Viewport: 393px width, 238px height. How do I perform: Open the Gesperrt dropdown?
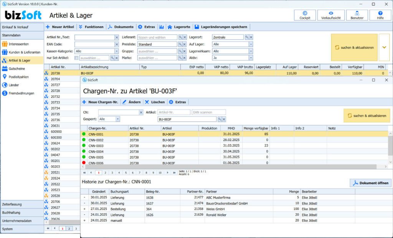[x=118, y=119]
